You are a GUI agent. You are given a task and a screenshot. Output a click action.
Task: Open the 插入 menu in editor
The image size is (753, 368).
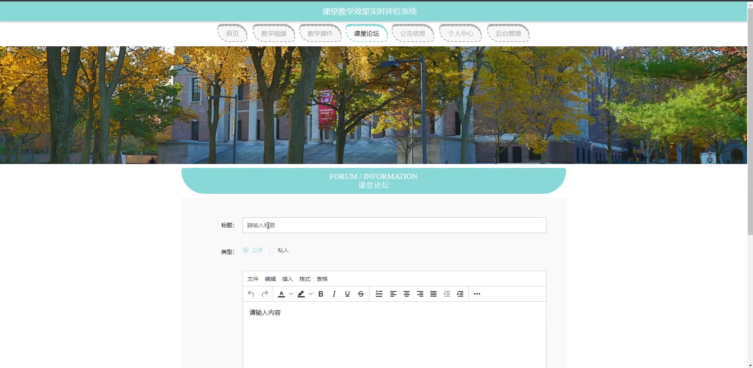point(287,279)
